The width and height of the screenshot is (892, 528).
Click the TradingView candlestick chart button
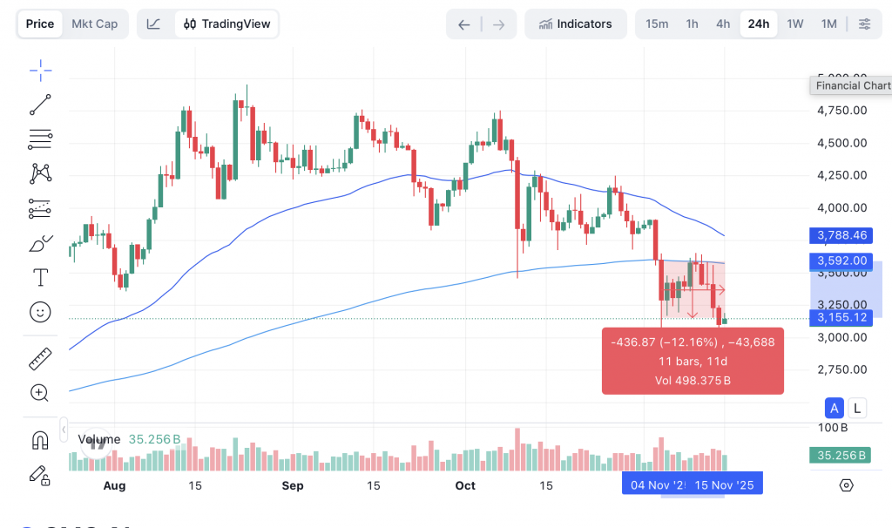[226, 24]
